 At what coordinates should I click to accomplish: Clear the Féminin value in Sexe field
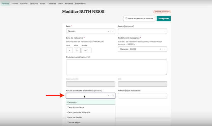coord(109,31)
